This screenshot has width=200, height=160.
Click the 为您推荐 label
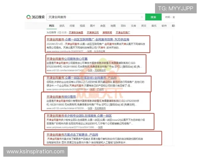(51, 33)
